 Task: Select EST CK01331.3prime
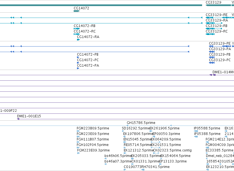point(145,161)
